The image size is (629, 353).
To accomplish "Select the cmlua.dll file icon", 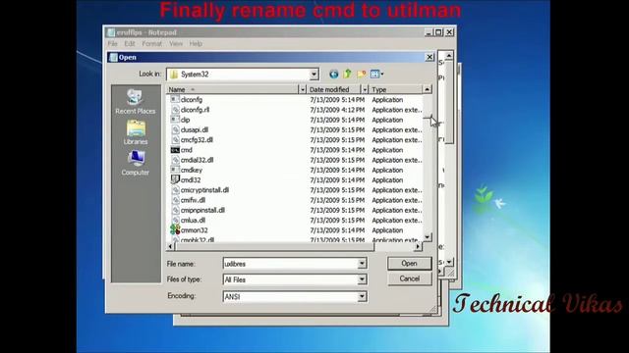I will (175, 220).
